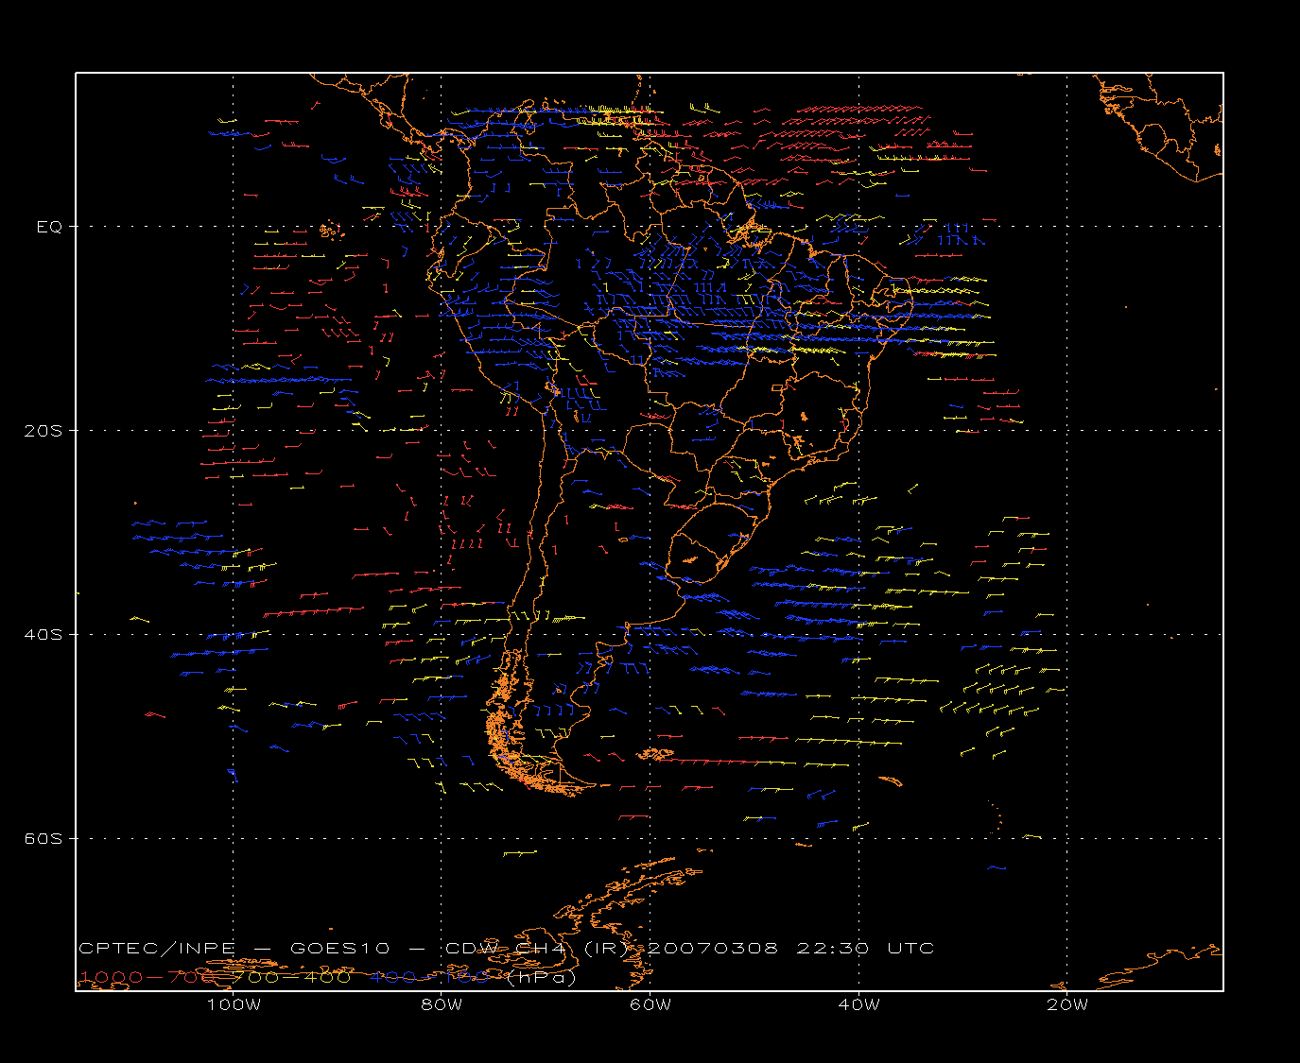The height and width of the screenshot is (1063, 1300).
Task: Click the 'EQ' latitude axis label
Action: tap(49, 227)
